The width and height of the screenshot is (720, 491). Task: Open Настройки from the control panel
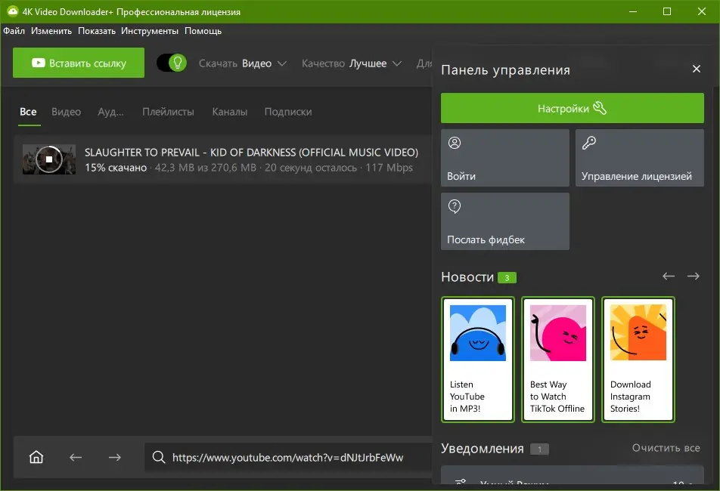(572, 108)
